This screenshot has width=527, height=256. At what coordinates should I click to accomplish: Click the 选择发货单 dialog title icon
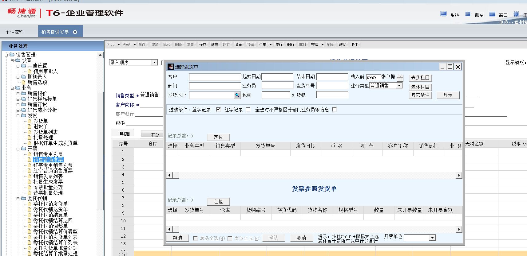[x=171, y=67]
